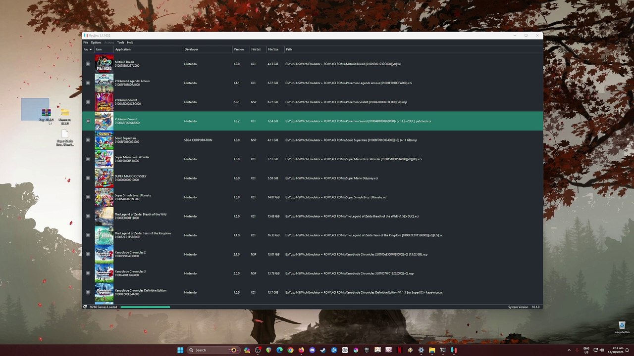Click the refresh games list icon in status bar
Image resolution: width=634 pixels, height=356 pixels.
click(85, 307)
